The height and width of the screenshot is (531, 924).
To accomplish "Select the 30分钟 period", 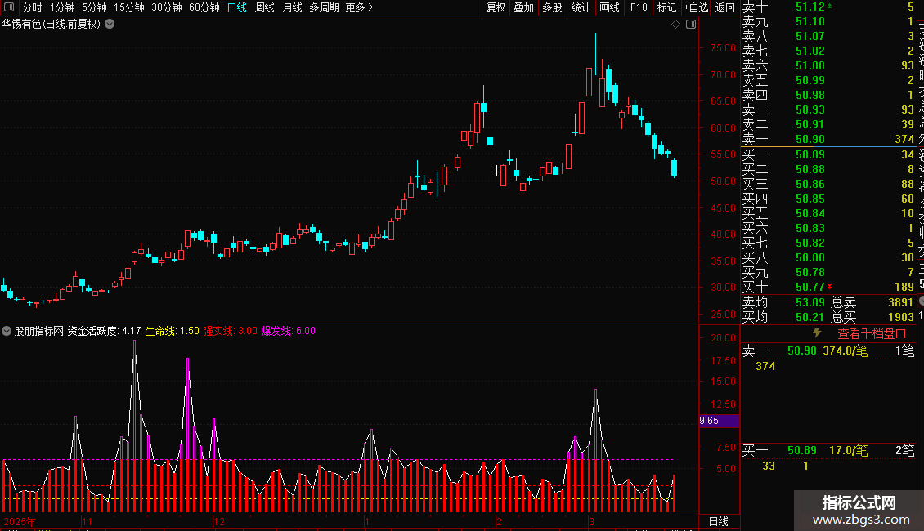I will point(166,7).
